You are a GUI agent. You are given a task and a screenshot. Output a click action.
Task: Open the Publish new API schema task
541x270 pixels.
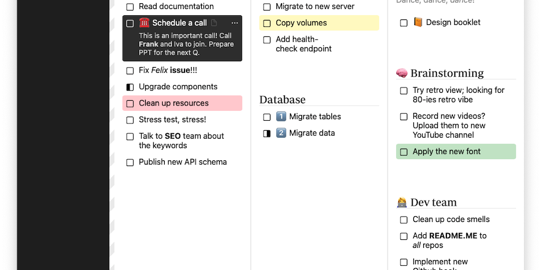(182, 162)
